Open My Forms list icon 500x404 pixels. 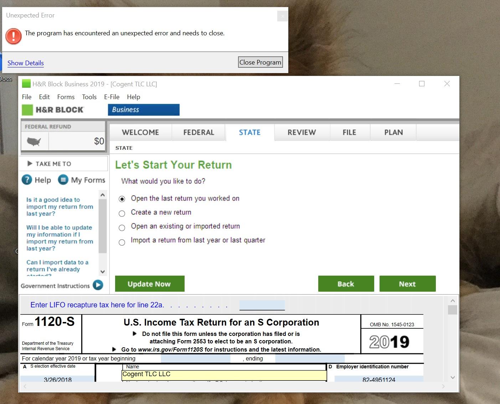63,180
